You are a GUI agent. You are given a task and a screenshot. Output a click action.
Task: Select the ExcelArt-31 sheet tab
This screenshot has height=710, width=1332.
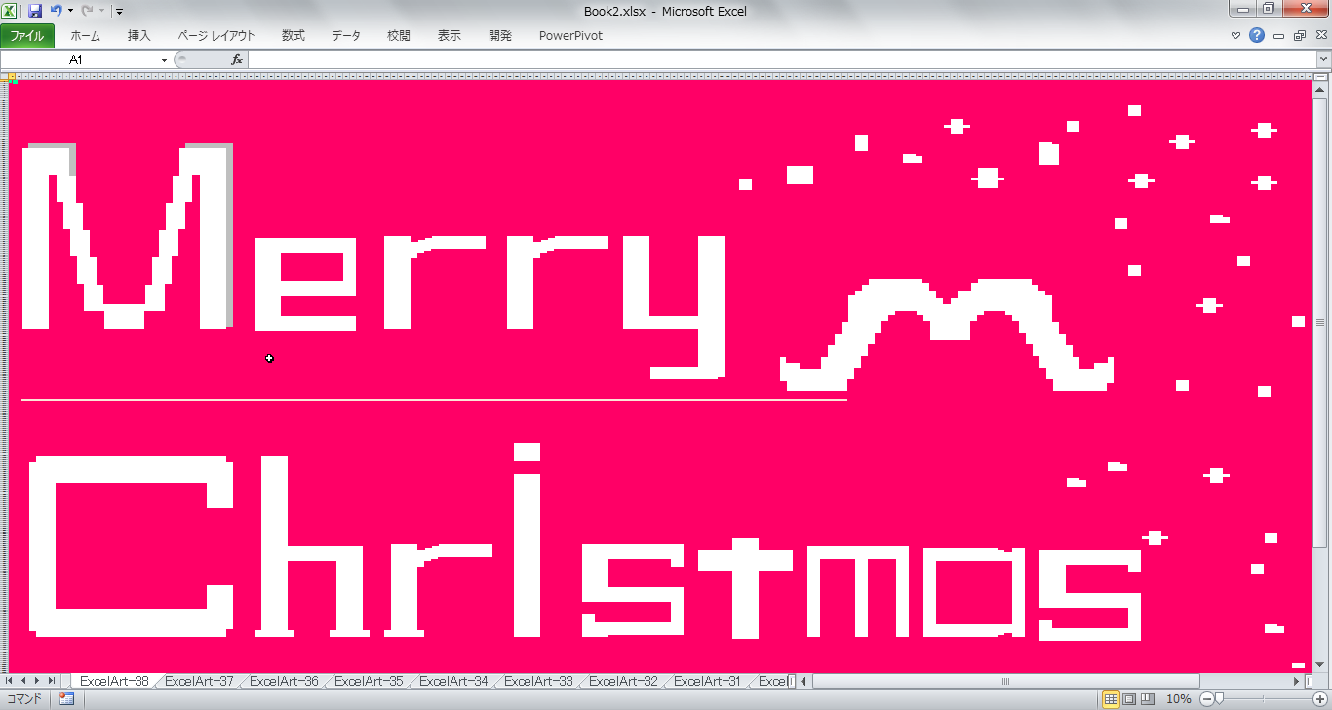(x=708, y=681)
